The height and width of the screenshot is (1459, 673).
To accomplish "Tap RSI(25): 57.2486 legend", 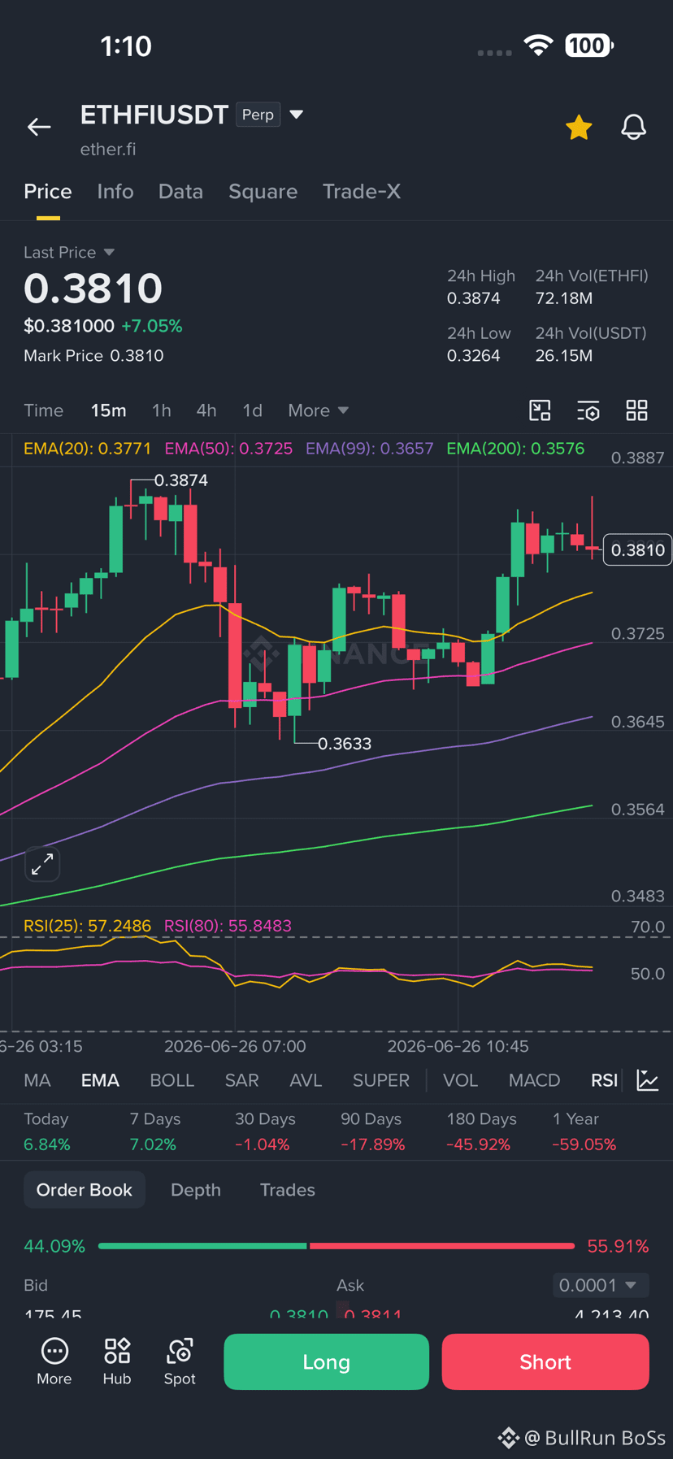I will pyautogui.click(x=88, y=926).
